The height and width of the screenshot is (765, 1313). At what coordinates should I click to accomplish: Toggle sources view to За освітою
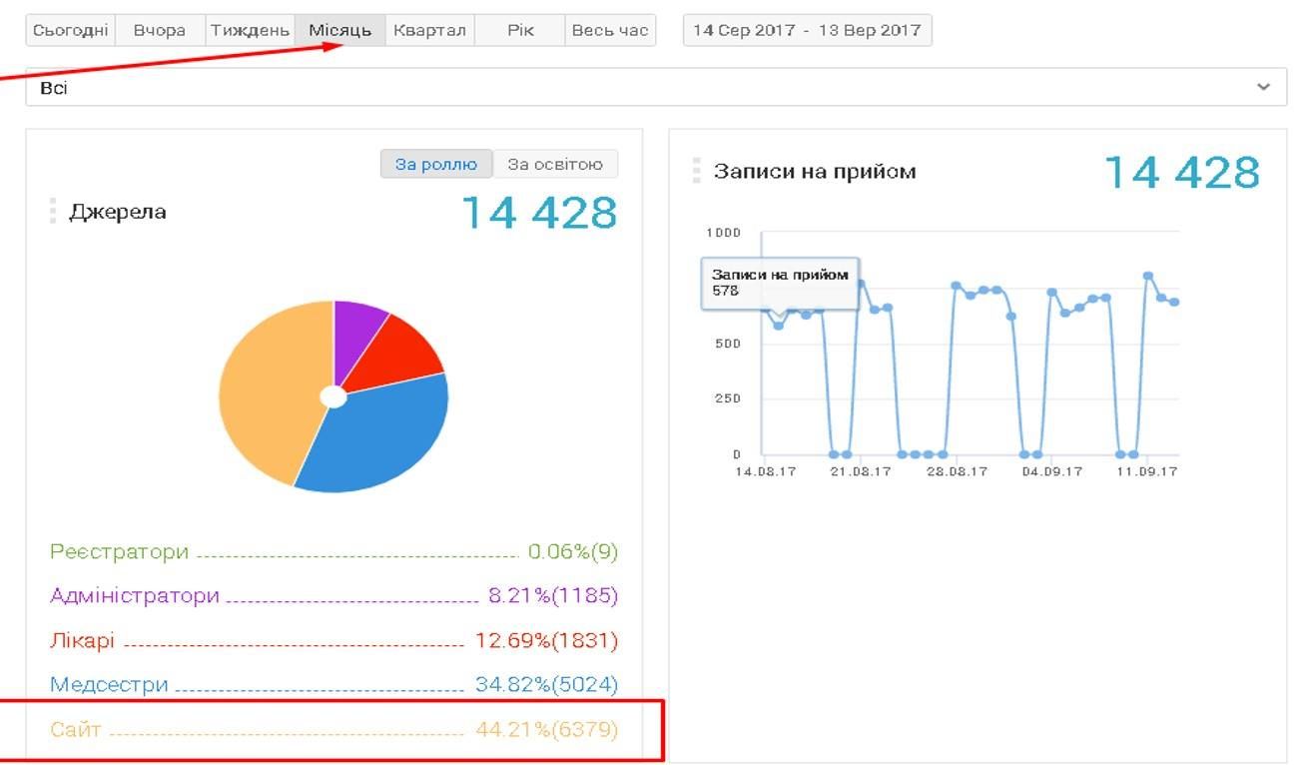(x=555, y=164)
